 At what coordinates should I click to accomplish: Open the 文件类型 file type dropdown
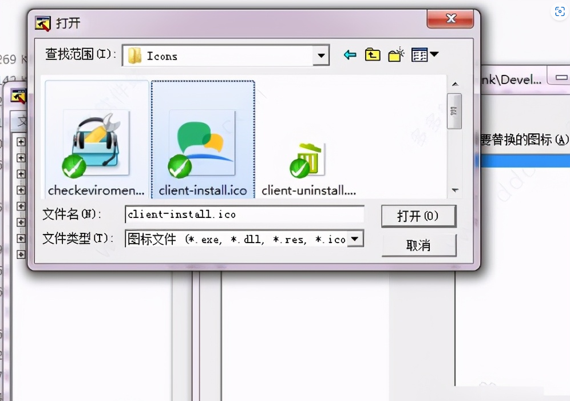(x=355, y=239)
